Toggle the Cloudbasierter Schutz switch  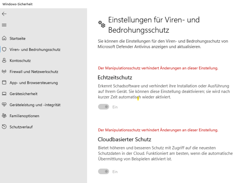(x=104, y=171)
